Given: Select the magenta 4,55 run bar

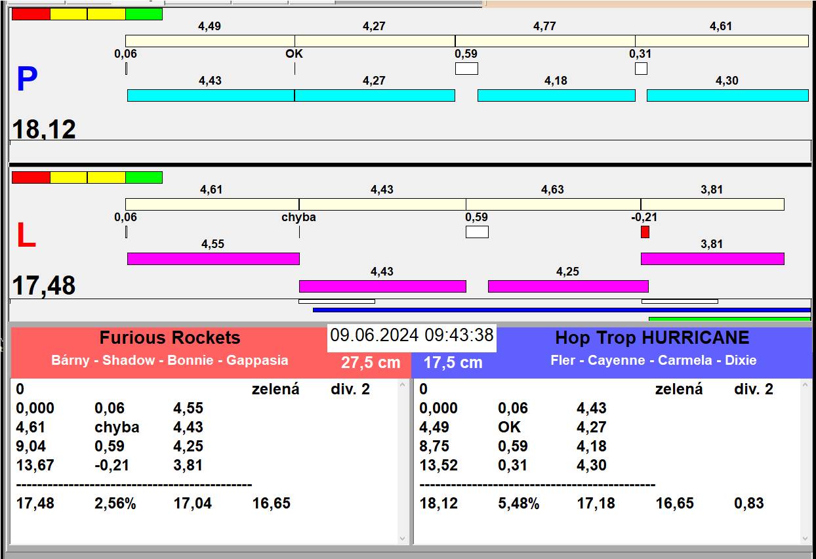Looking at the screenshot, I should tap(213, 259).
